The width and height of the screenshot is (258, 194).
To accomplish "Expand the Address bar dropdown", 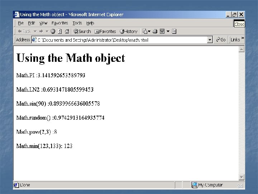I will [x=210, y=40].
